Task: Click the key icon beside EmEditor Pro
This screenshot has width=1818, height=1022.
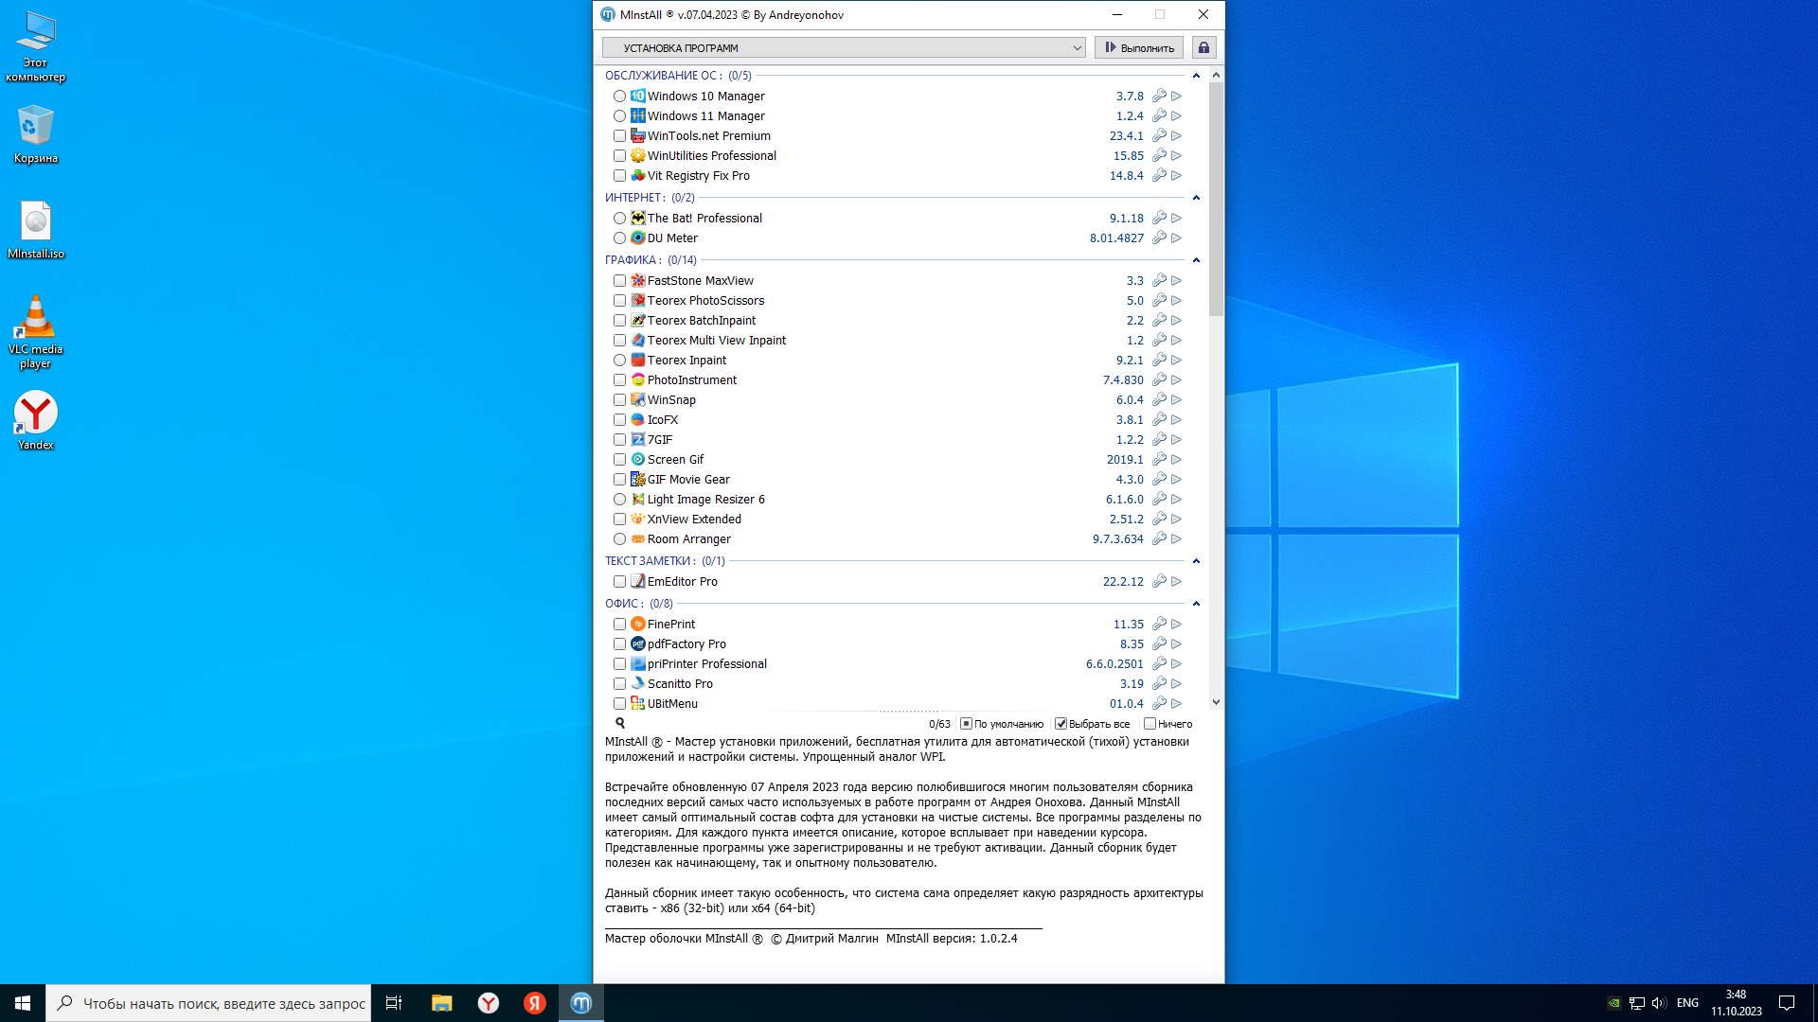Action: tap(1159, 581)
